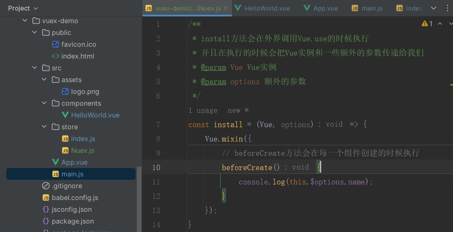The image size is (453, 232).
Task: Select .gitignore in project tree
Action: tap(67, 186)
